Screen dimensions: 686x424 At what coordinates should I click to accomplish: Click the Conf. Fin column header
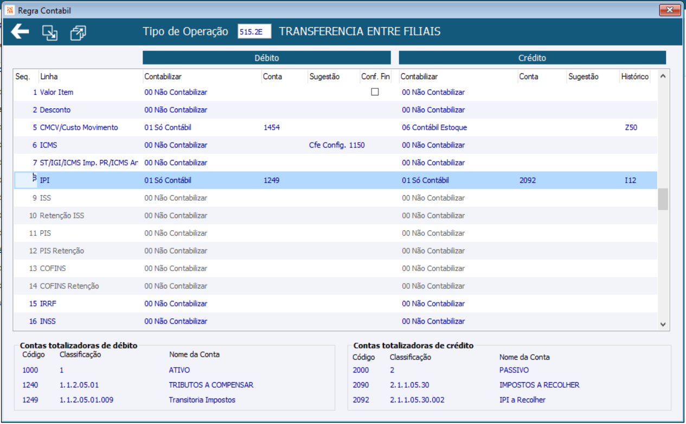[x=375, y=76]
